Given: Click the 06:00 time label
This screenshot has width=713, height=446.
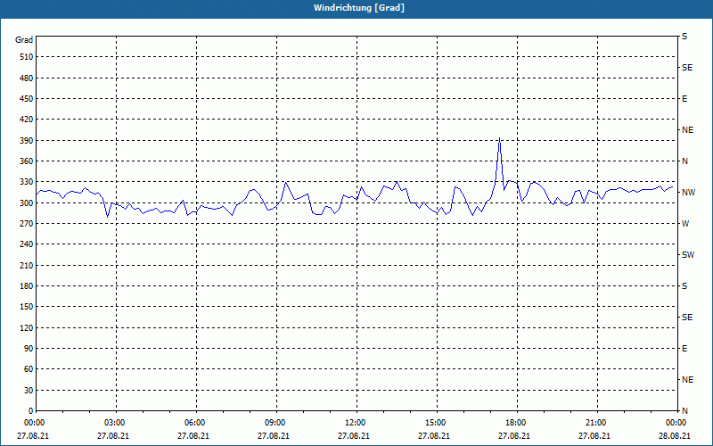Looking at the screenshot, I should (194, 423).
